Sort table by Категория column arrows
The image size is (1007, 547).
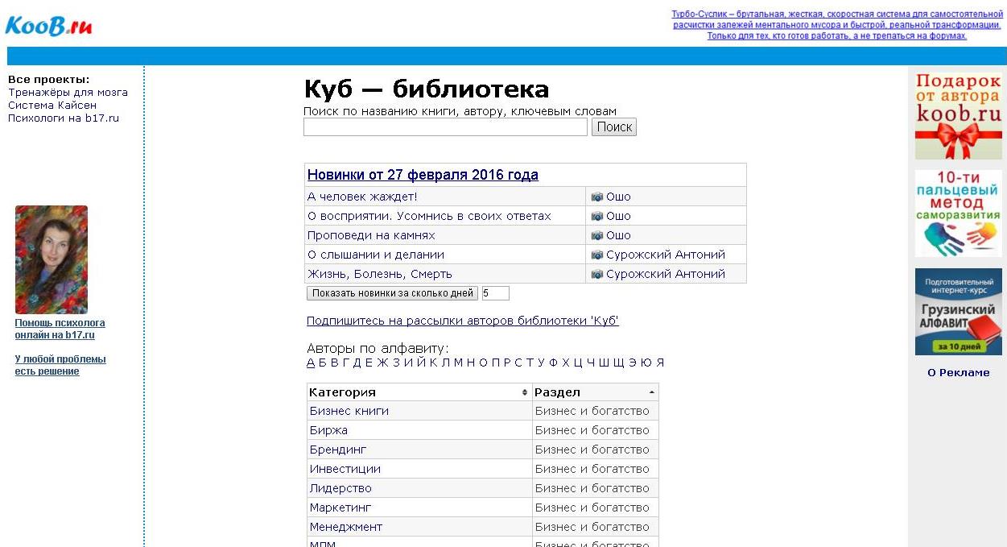click(525, 392)
